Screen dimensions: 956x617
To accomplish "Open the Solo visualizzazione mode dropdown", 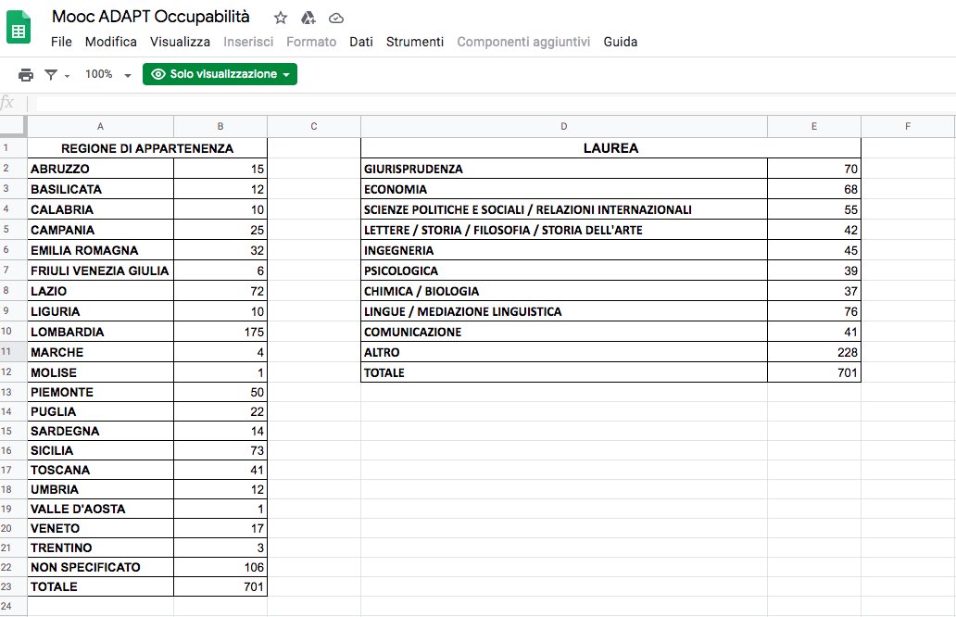I will pos(220,74).
